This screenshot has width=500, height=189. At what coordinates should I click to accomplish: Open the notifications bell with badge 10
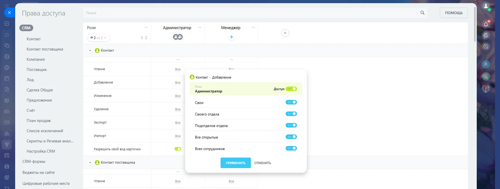point(486,24)
